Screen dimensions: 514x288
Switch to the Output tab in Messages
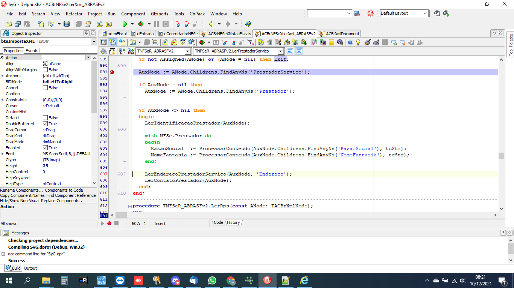pos(30,268)
